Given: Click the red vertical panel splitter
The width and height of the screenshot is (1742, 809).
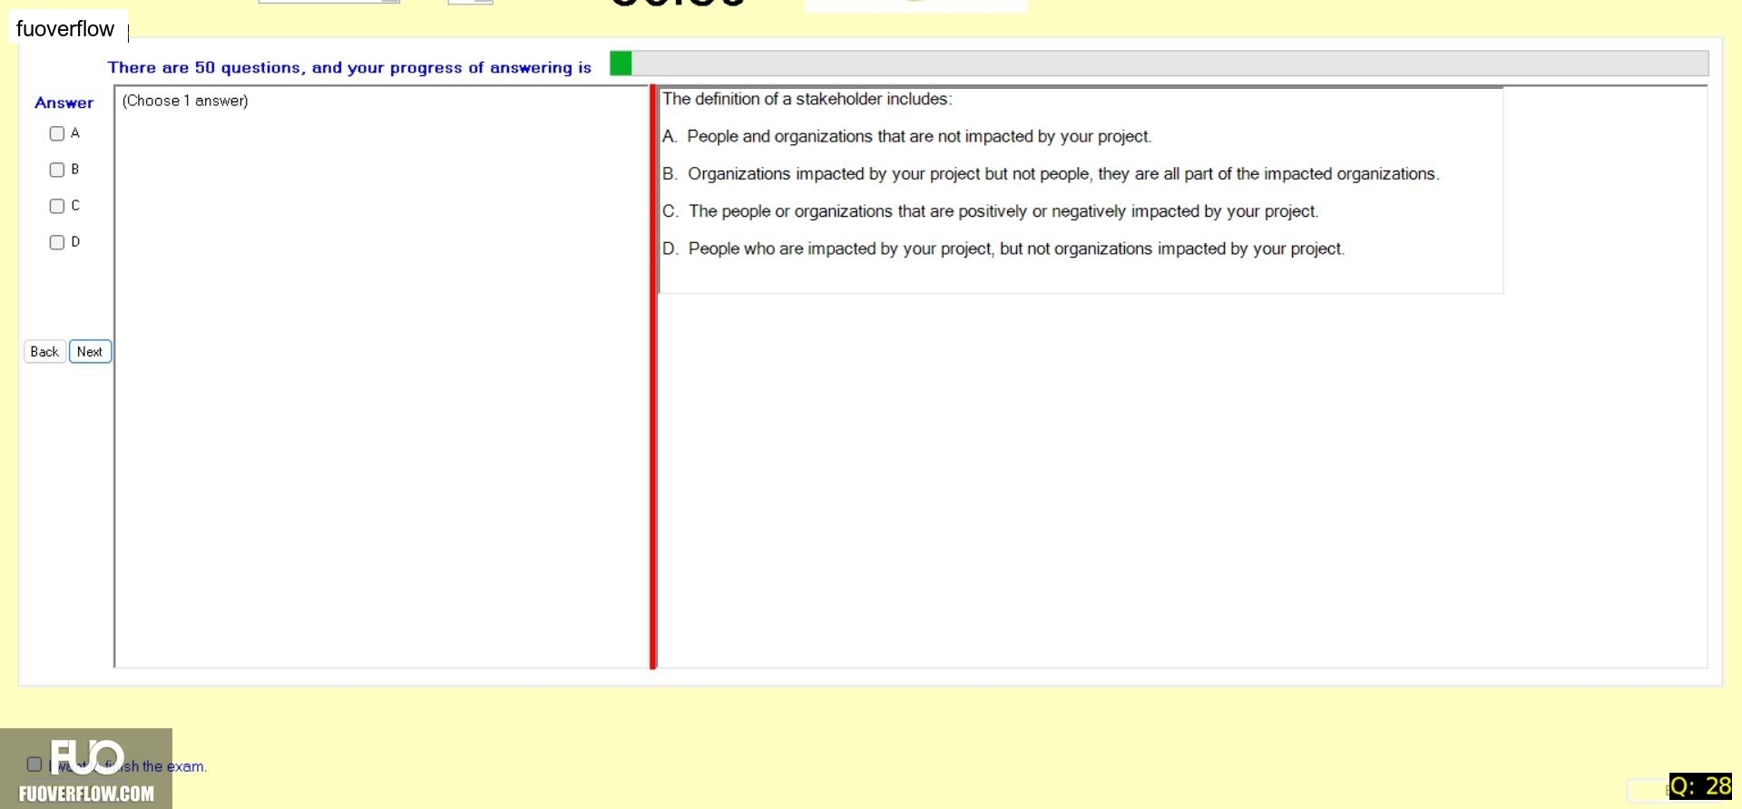Looking at the screenshot, I should (652, 377).
